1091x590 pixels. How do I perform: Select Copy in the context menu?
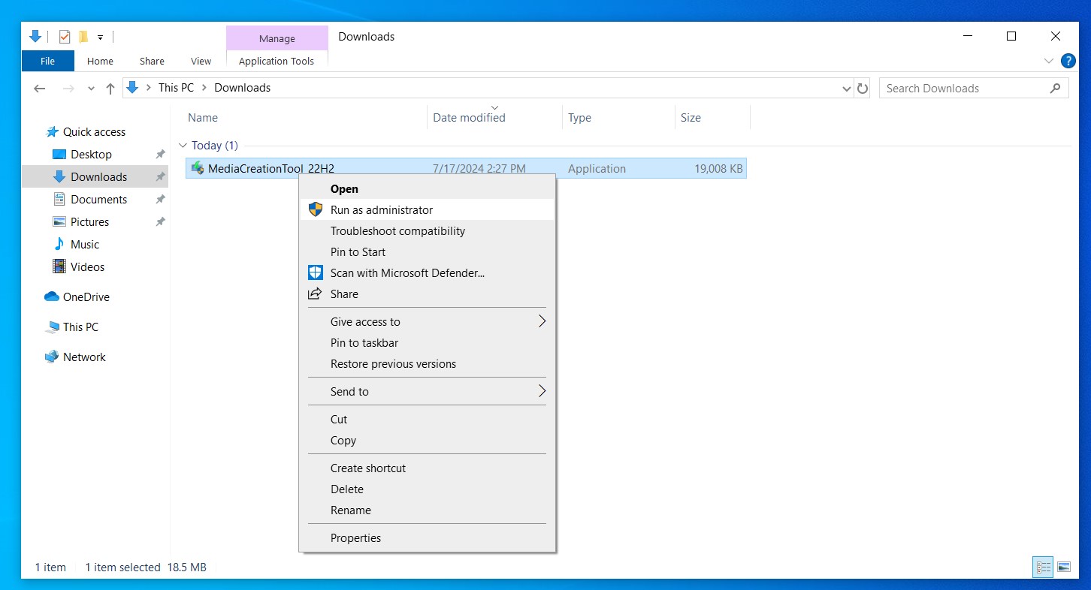pos(427,441)
